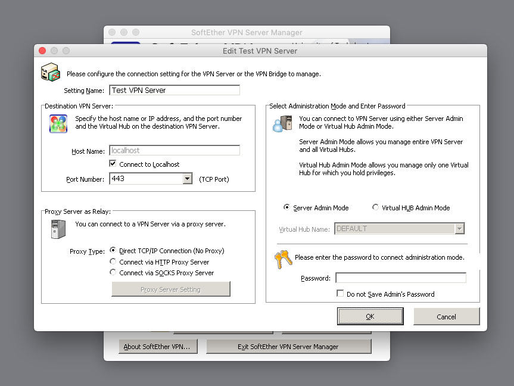Click the server configuration icon at top left
This screenshot has height=386, width=514.
coord(50,72)
